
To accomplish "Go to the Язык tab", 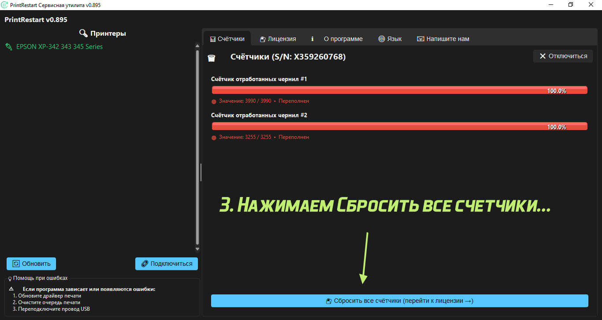I will pyautogui.click(x=390, y=39).
